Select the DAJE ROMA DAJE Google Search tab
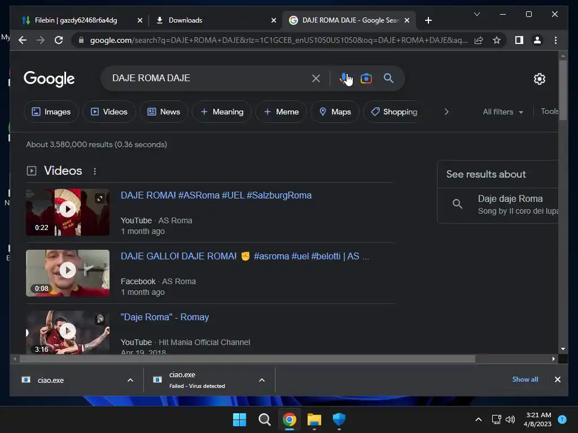578x433 pixels. (349, 20)
